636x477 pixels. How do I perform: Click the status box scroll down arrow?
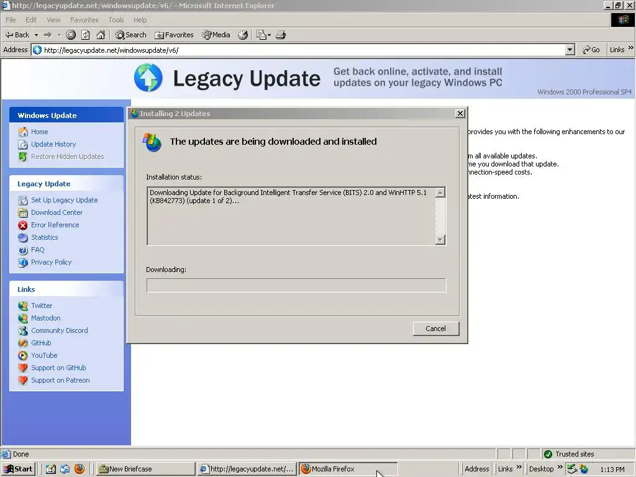(440, 240)
